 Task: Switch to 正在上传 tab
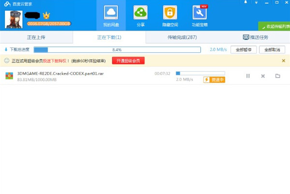coord(36,37)
